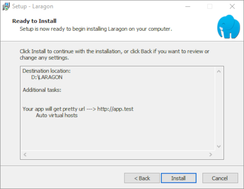Click the scroll left arrow in summary box
Viewport: 244px width, 189px height.
pyautogui.click(x=25, y=154)
